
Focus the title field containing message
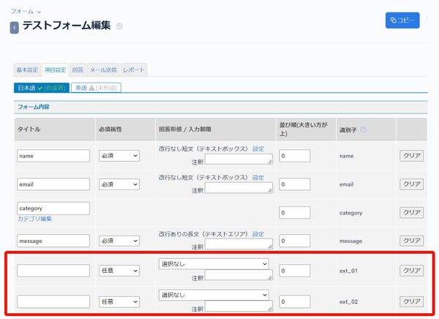53,241
